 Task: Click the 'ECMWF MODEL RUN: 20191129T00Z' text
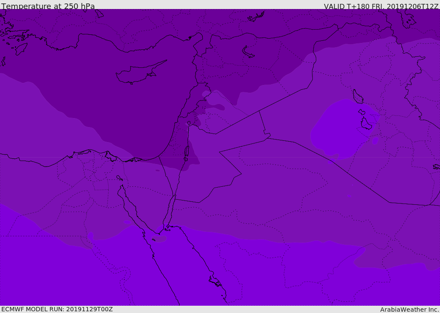coord(57,309)
